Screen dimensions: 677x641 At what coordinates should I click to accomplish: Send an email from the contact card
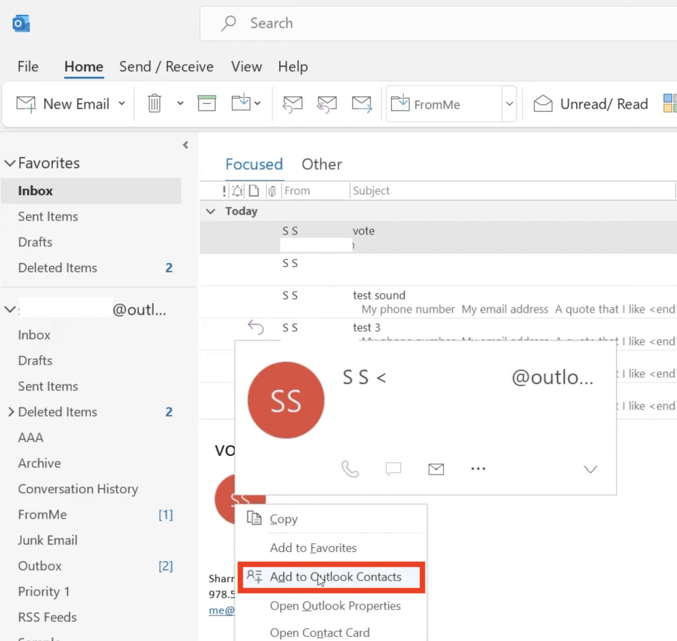pos(435,469)
